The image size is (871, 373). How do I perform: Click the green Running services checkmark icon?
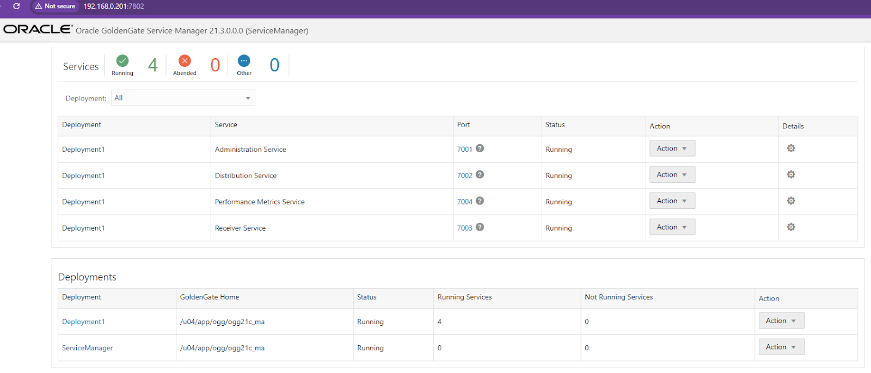point(122,60)
